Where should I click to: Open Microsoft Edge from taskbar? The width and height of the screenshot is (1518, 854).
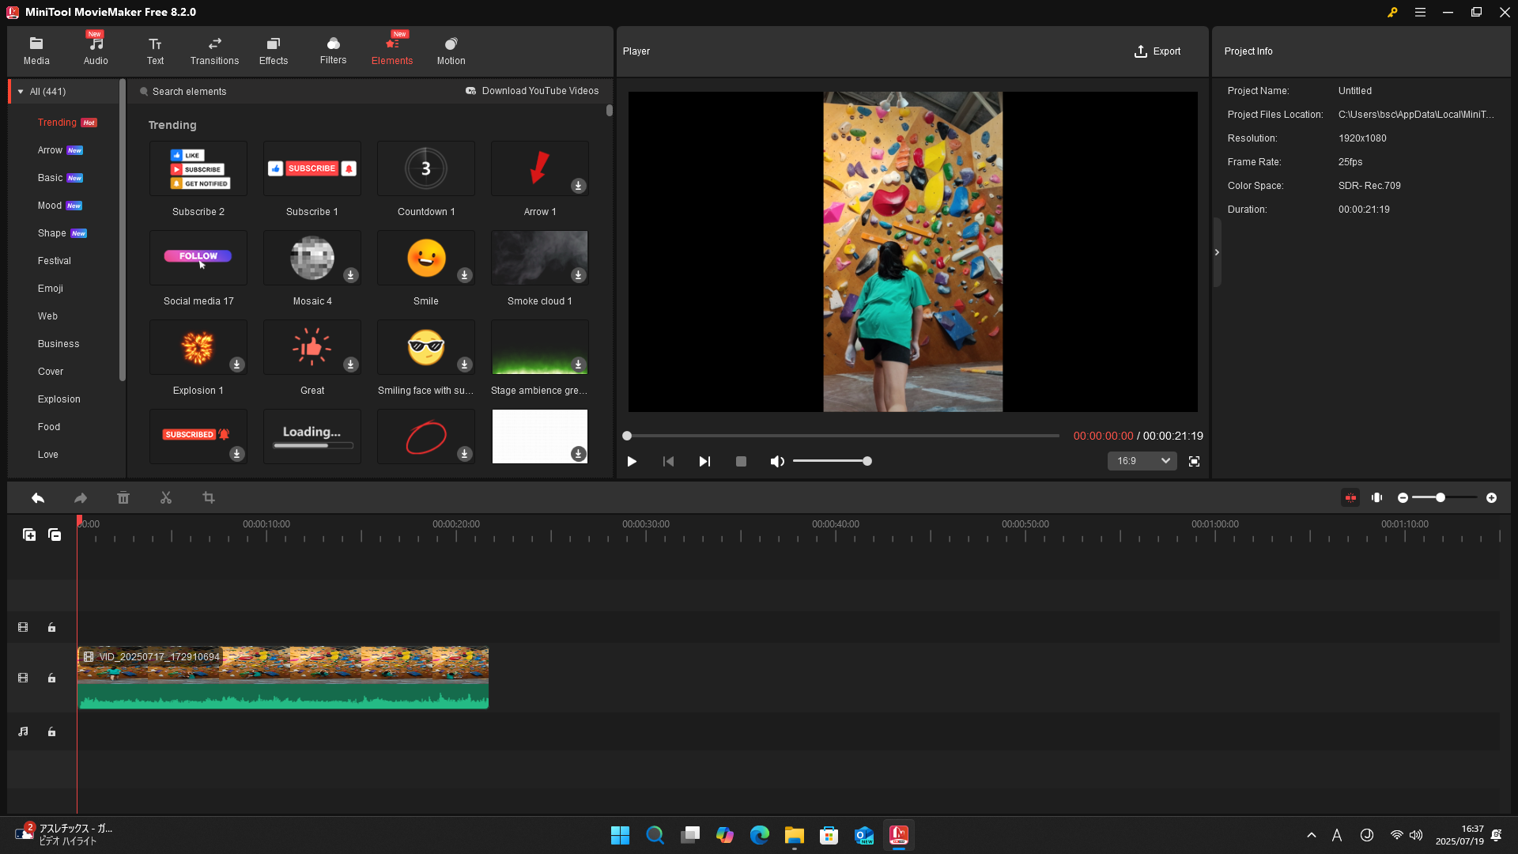[760, 835]
